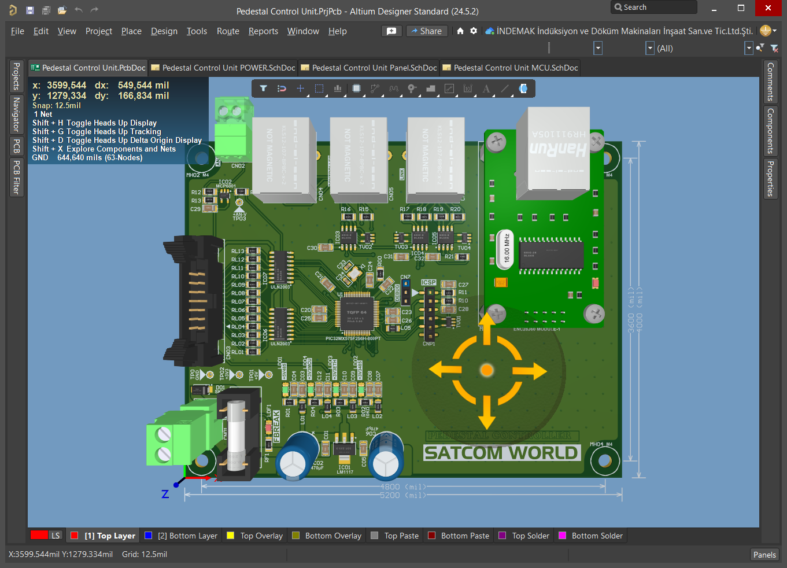Open the dropdown before the filter icons
This screenshot has width=787, height=568.
click(x=749, y=48)
